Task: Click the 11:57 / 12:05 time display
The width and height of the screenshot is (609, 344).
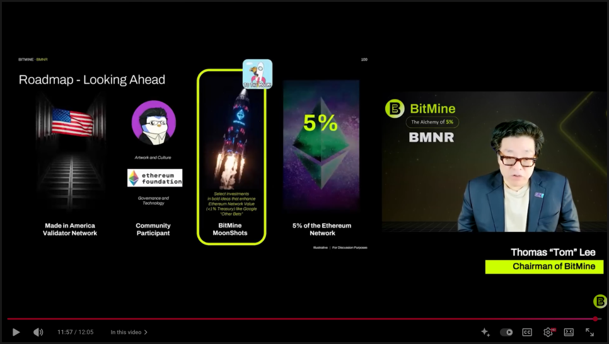Action: point(75,332)
